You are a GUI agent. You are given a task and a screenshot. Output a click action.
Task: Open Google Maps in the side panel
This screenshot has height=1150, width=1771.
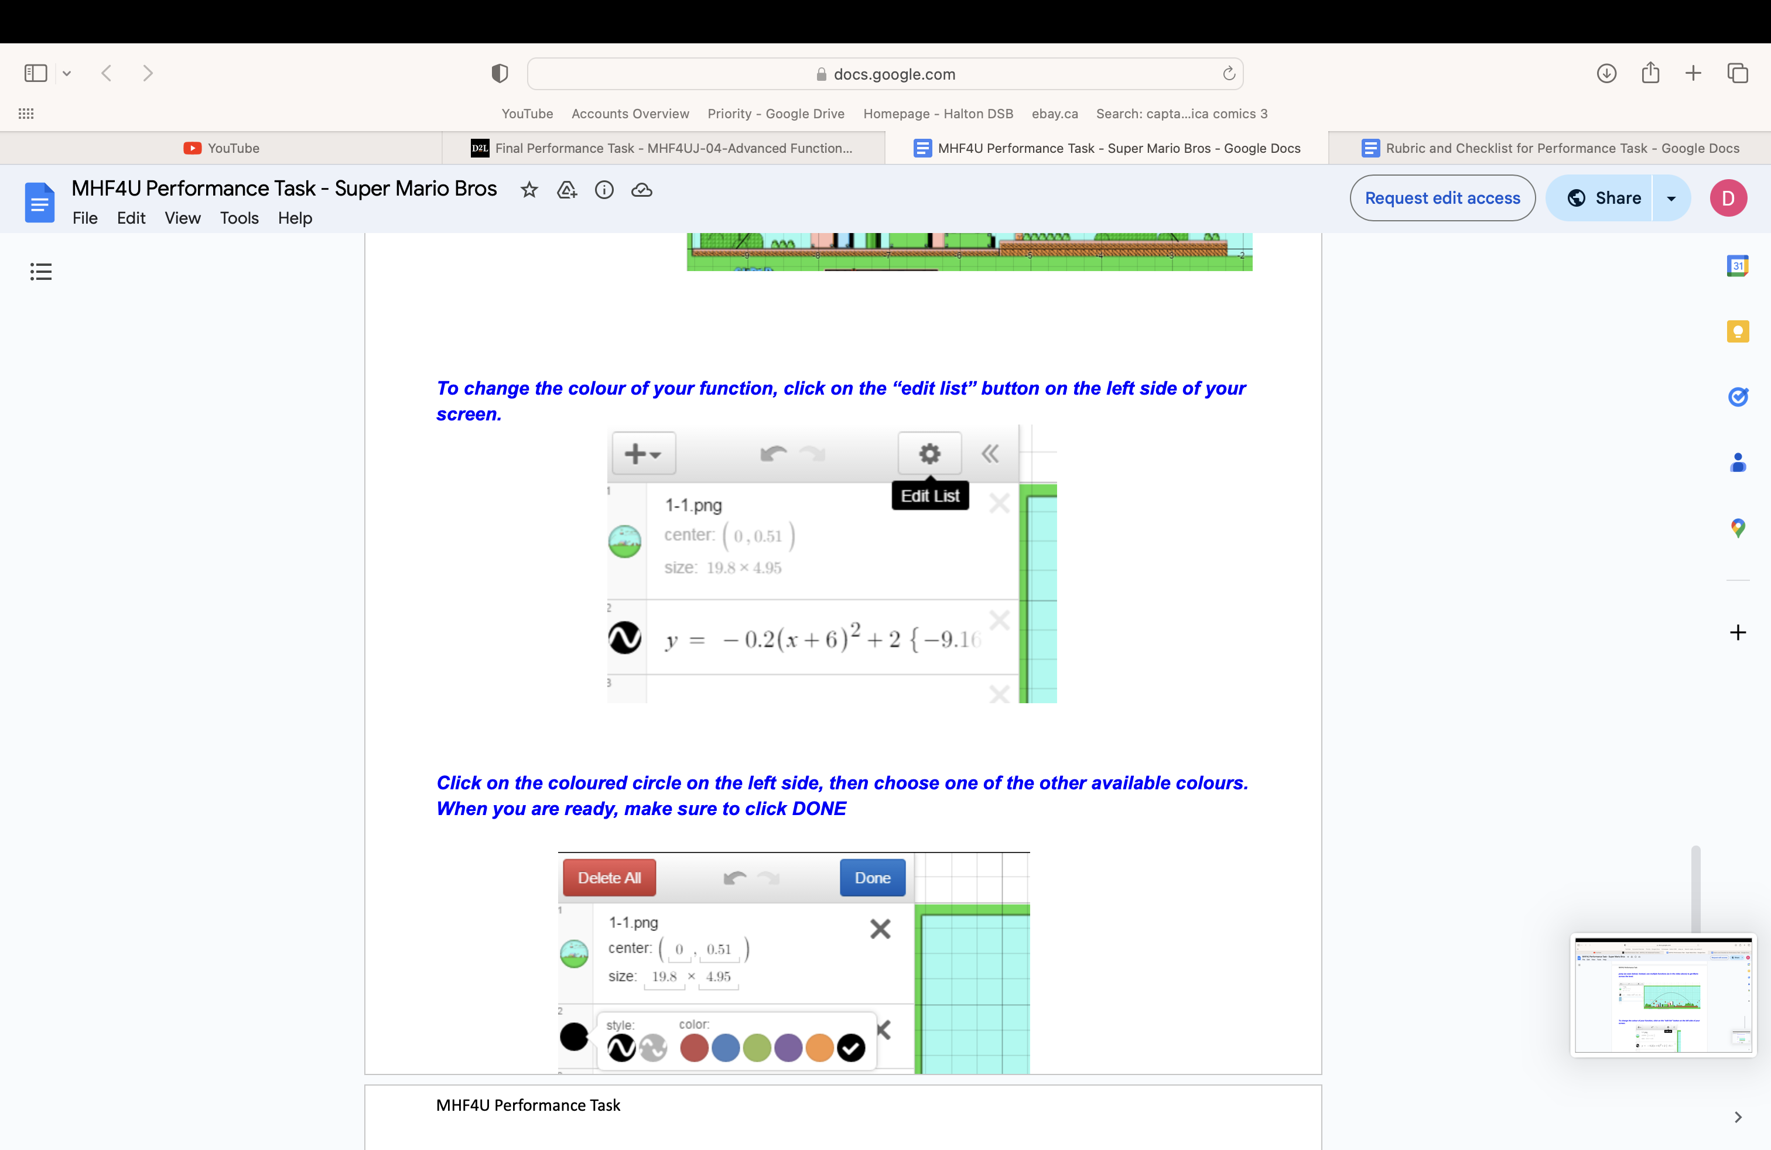click(x=1738, y=529)
